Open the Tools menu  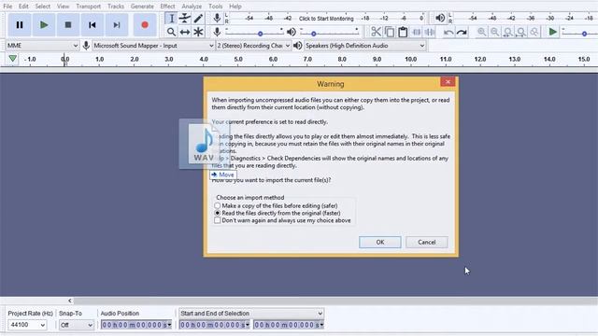(x=216, y=7)
